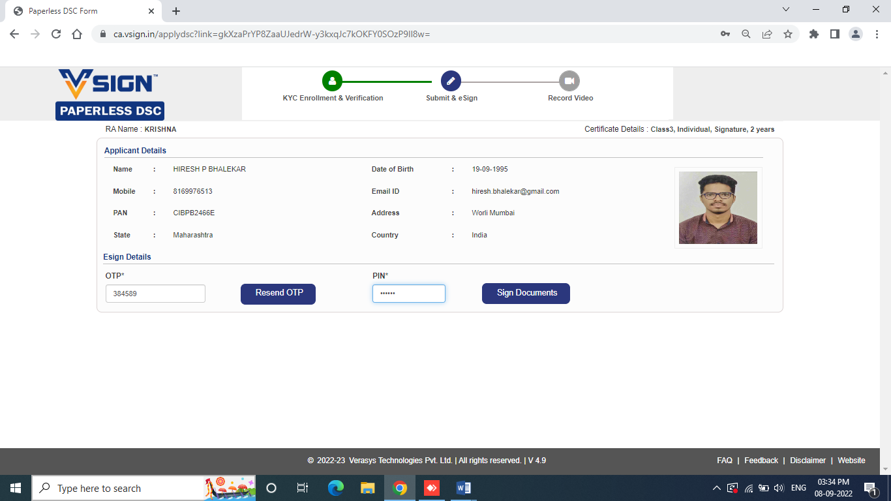
Task: Click the KYC Enrollment green step icon
Action: coord(332,81)
